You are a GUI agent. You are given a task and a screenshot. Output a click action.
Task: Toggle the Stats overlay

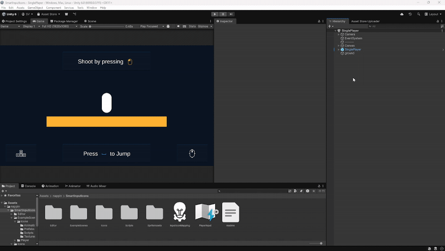[192, 26]
